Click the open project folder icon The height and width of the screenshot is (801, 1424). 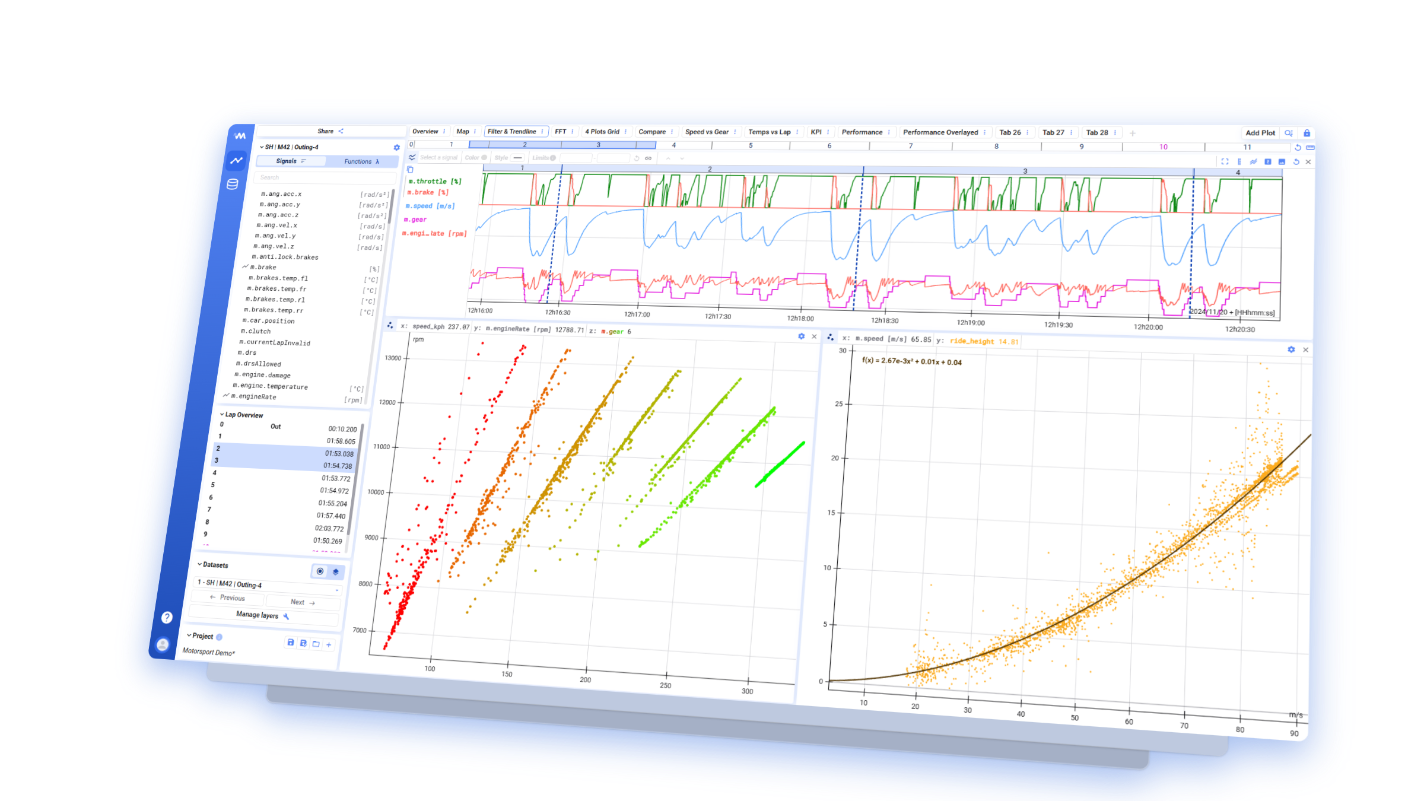pyautogui.click(x=316, y=644)
